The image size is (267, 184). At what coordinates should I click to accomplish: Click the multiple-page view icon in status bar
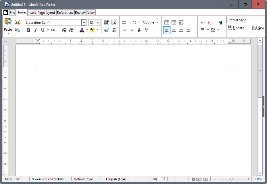coord(199,179)
